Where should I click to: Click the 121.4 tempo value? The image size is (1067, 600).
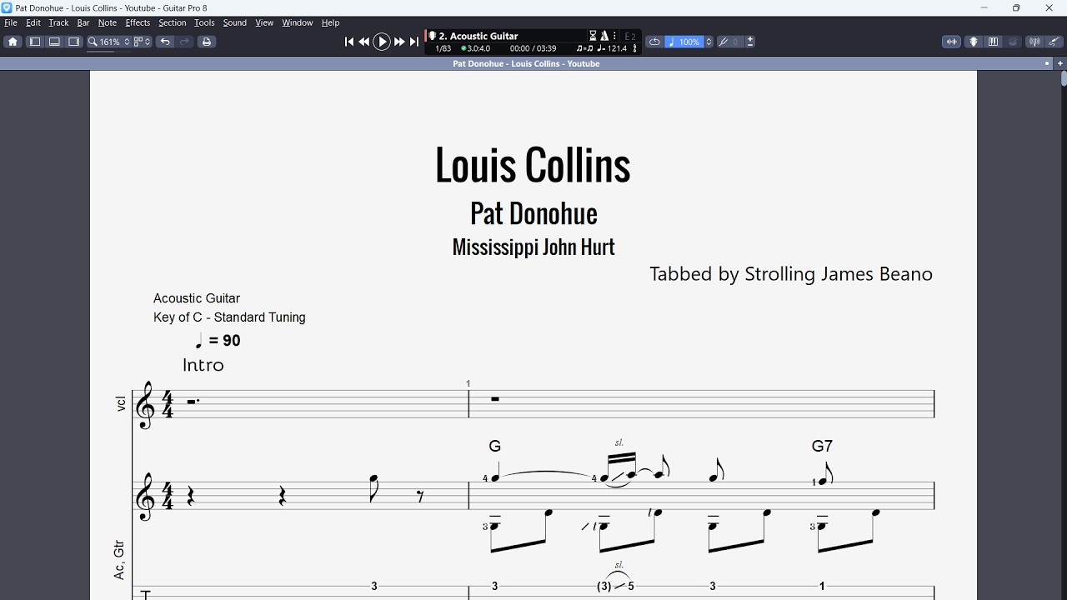tap(616, 48)
